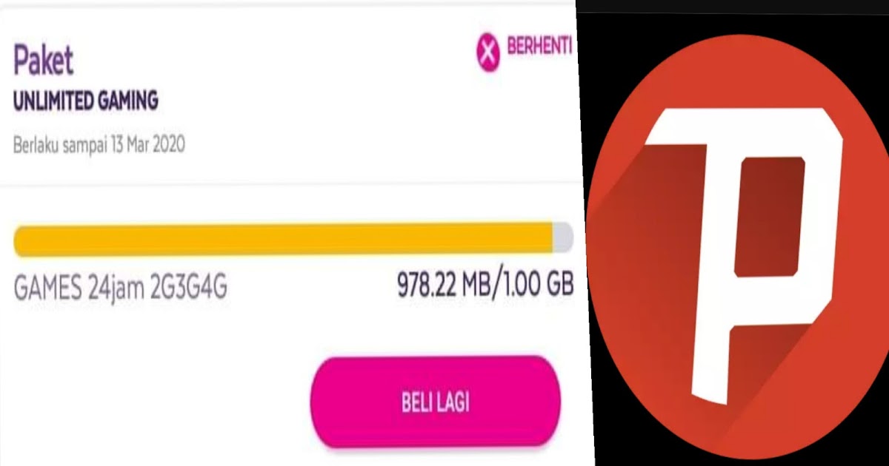889x466 pixels.
Task: Click the grey unfilled end of quota bar
Action: 565,240
